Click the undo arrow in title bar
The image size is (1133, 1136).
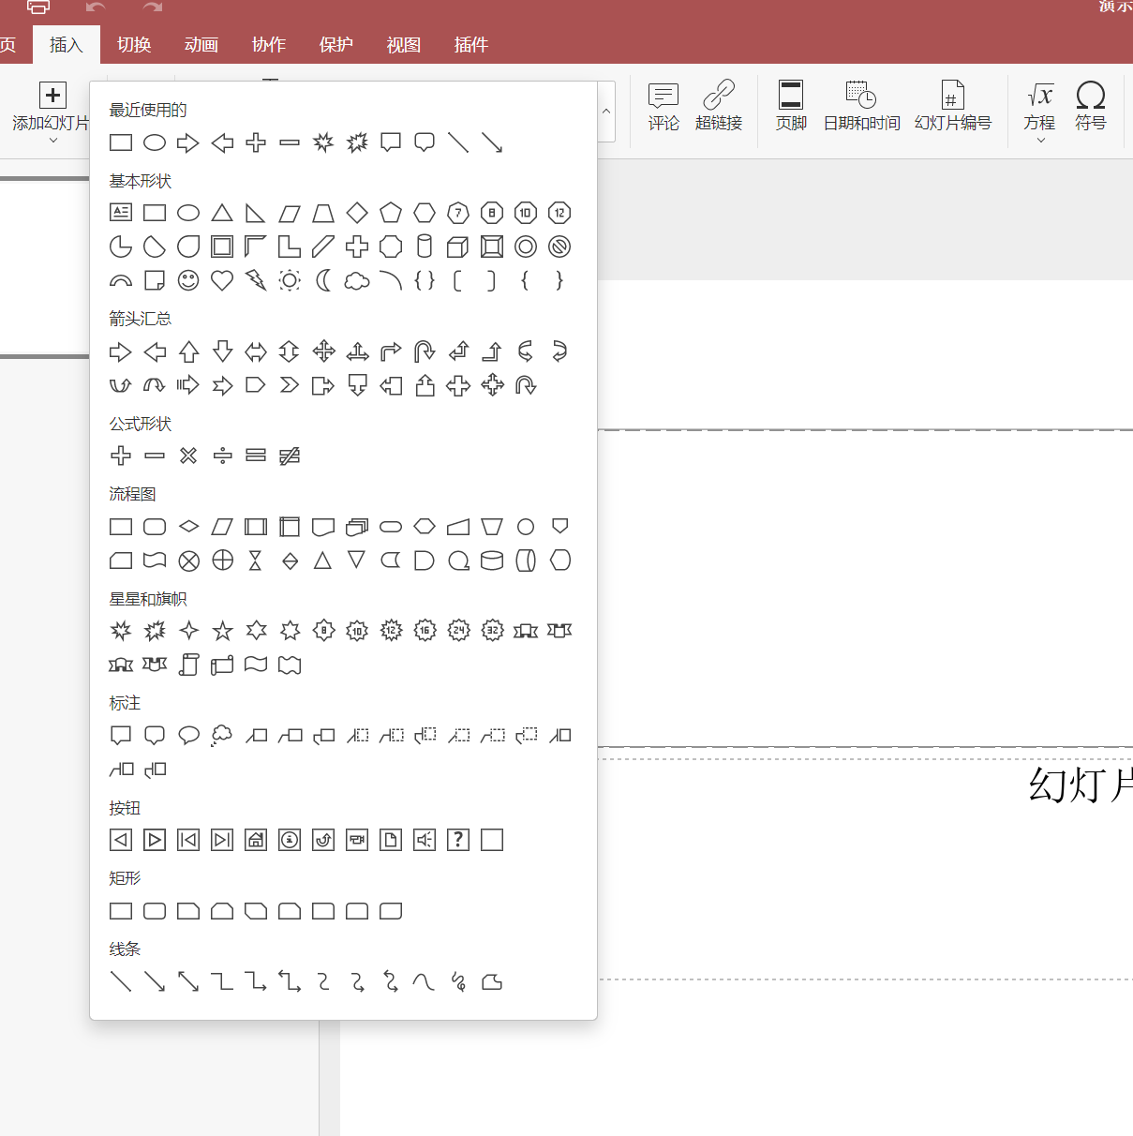96,7
